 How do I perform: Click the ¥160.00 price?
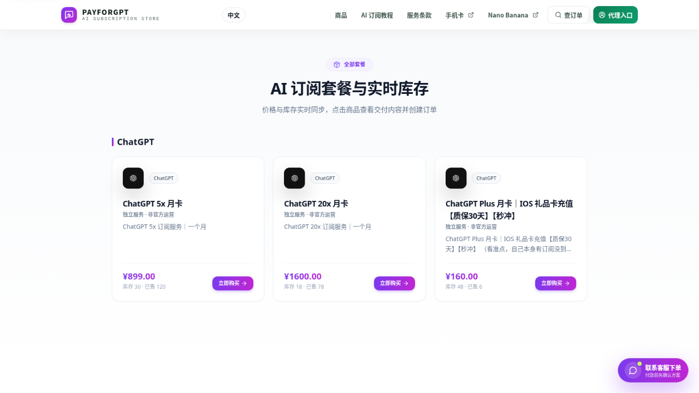point(461,276)
